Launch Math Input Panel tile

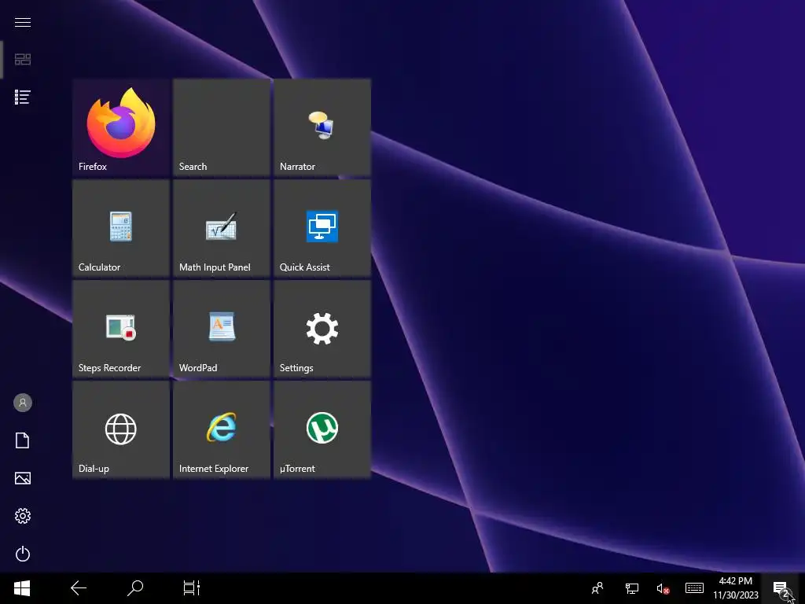click(221, 227)
